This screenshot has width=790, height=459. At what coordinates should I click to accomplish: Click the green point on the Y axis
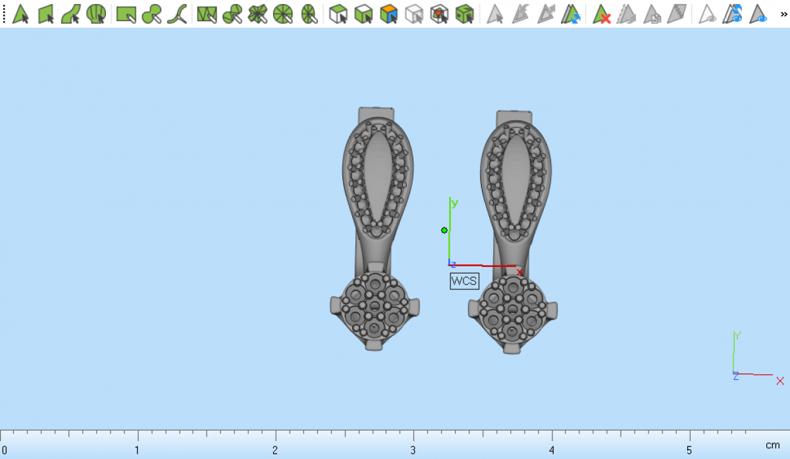click(x=444, y=230)
